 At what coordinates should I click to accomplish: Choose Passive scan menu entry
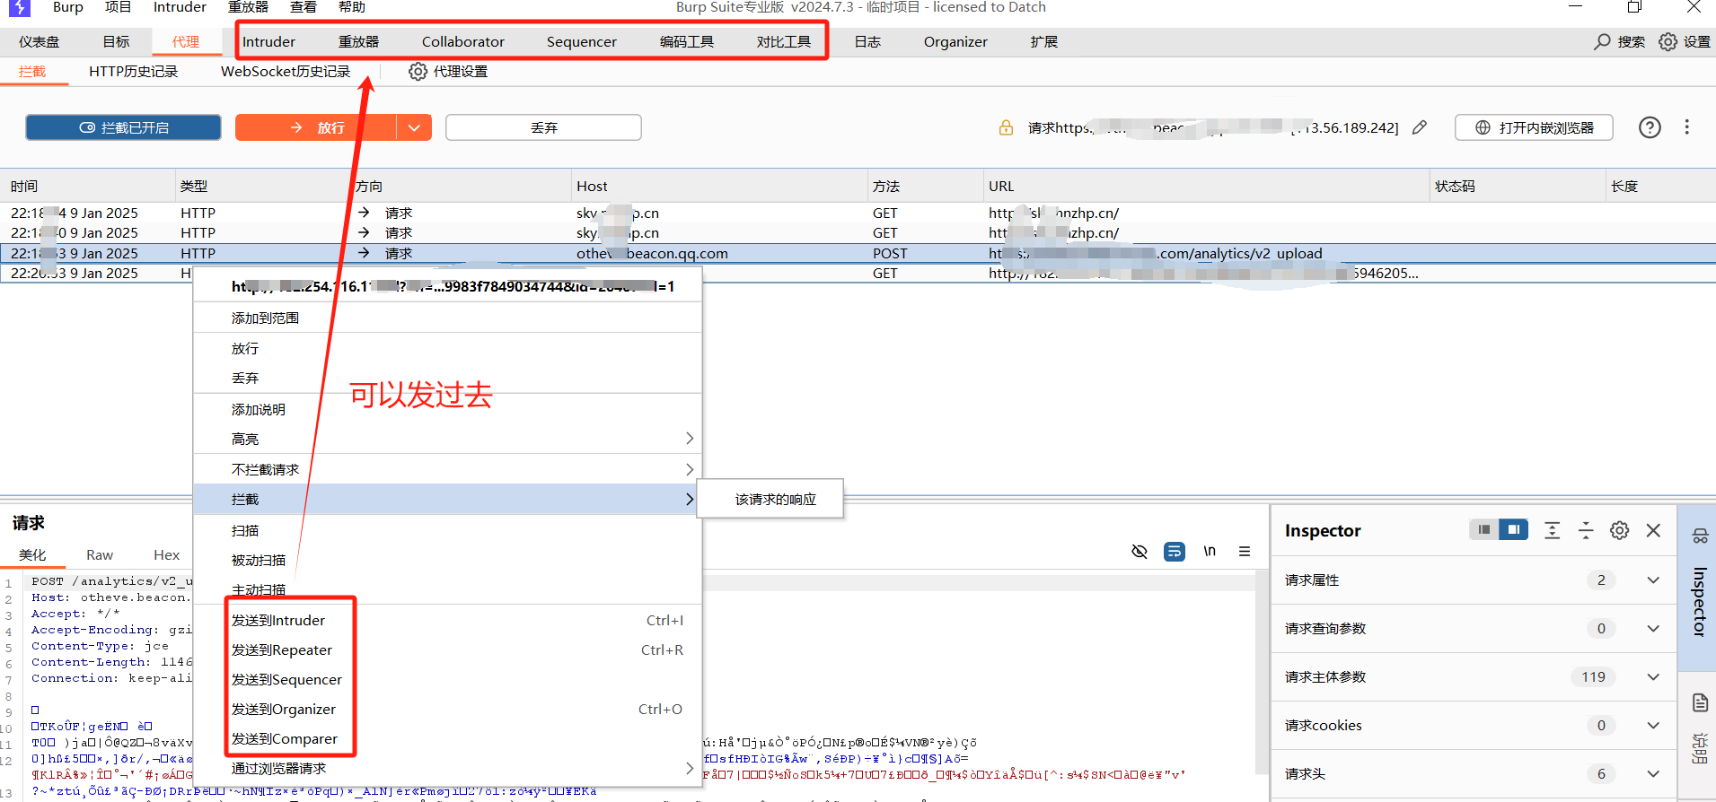click(447, 560)
